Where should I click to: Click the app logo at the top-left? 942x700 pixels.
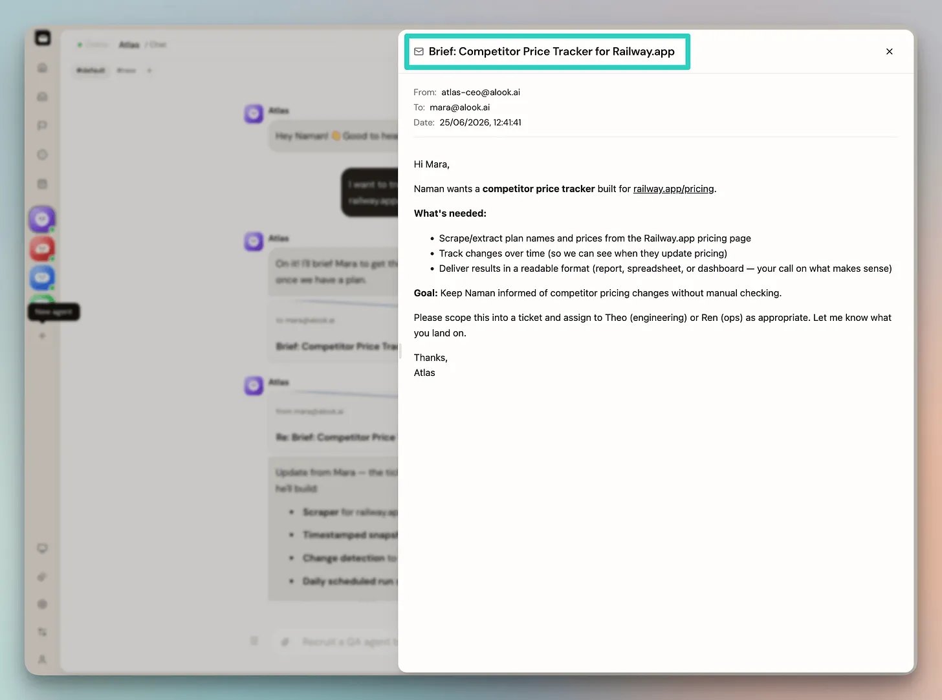pyautogui.click(x=43, y=38)
